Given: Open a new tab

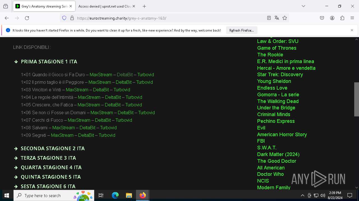Looking at the screenshot, I should (x=144, y=6).
